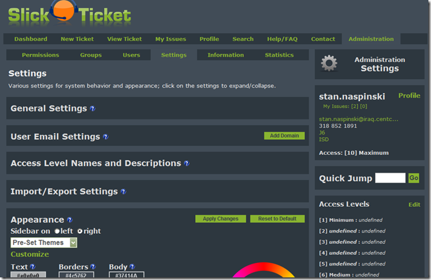The image size is (431, 280).
Task: Click help icon beside User Email Settings
Action: 105,137
